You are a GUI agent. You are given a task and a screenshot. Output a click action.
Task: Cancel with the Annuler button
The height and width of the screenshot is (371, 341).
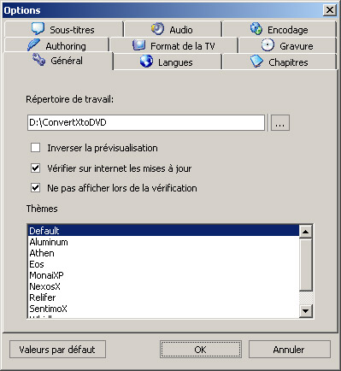[x=290, y=350]
